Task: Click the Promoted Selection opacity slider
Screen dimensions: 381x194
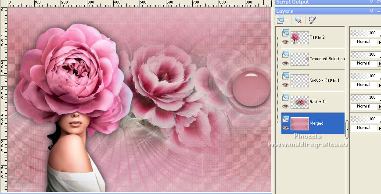Action: [366, 55]
